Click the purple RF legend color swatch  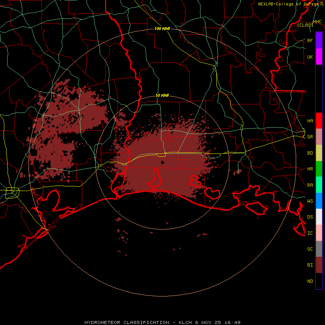[319, 40]
